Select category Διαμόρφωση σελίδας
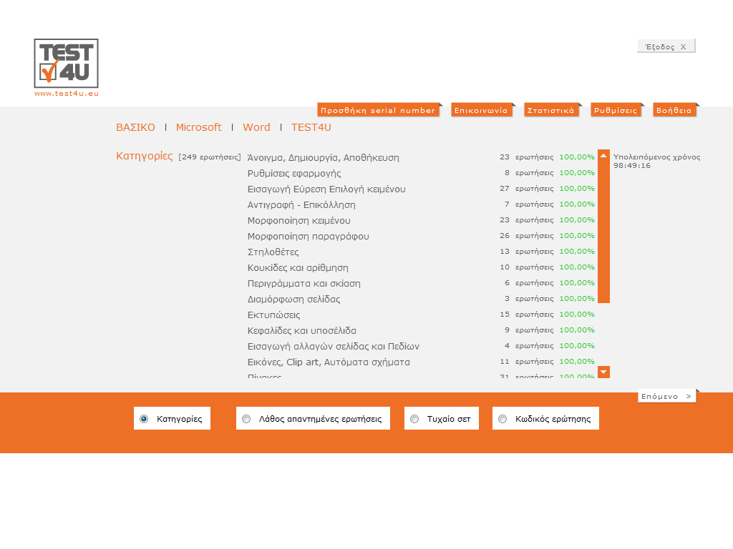 293,300
